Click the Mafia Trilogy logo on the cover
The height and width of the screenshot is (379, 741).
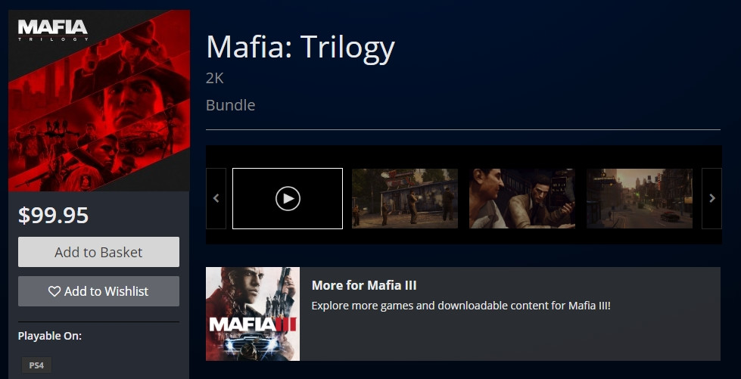pyautogui.click(x=53, y=30)
